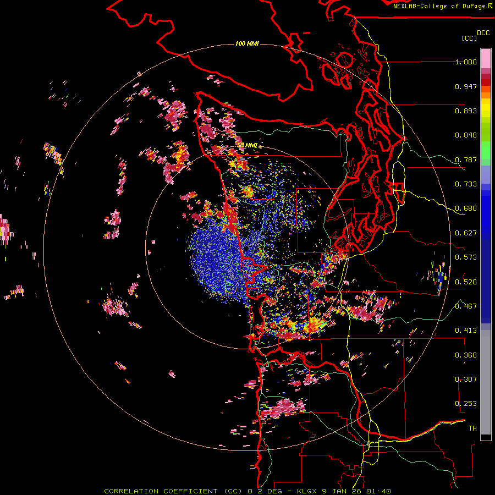Select the 0.573 scale label
Image resolution: width=495 pixels, height=495 pixels.
pos(466,257)
